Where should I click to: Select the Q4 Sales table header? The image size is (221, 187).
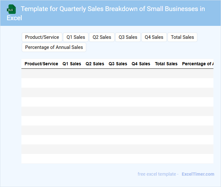click(x=141, y=64)
